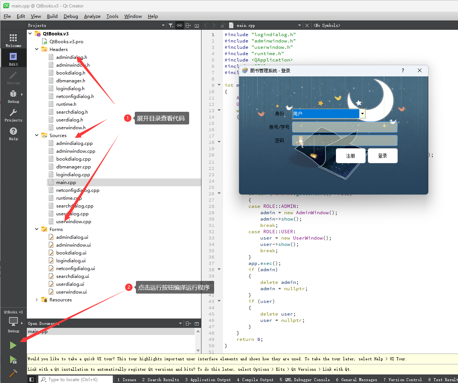Switch to Welcome mode
The width and height of the screenshot is (458, 383).
coord(13,40)
